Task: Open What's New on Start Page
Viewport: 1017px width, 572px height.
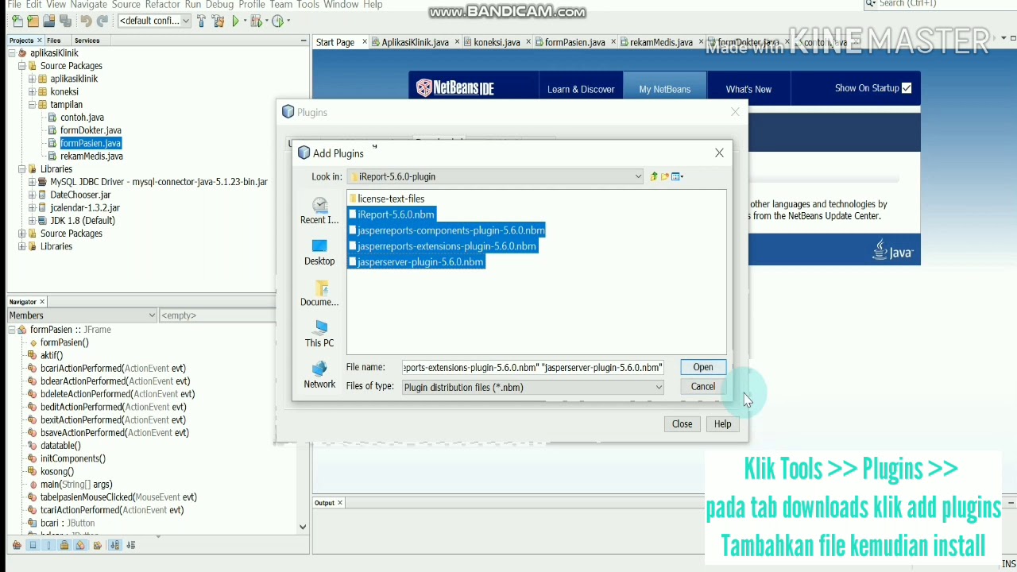Action: coord(748,89)
